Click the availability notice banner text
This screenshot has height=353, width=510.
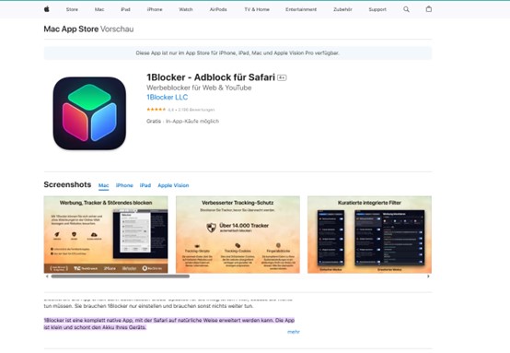[238, 53]
